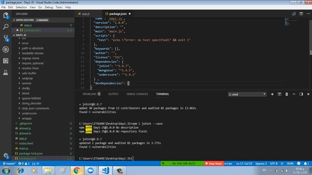Open index.html in file tree

click(x=26, y=143)
